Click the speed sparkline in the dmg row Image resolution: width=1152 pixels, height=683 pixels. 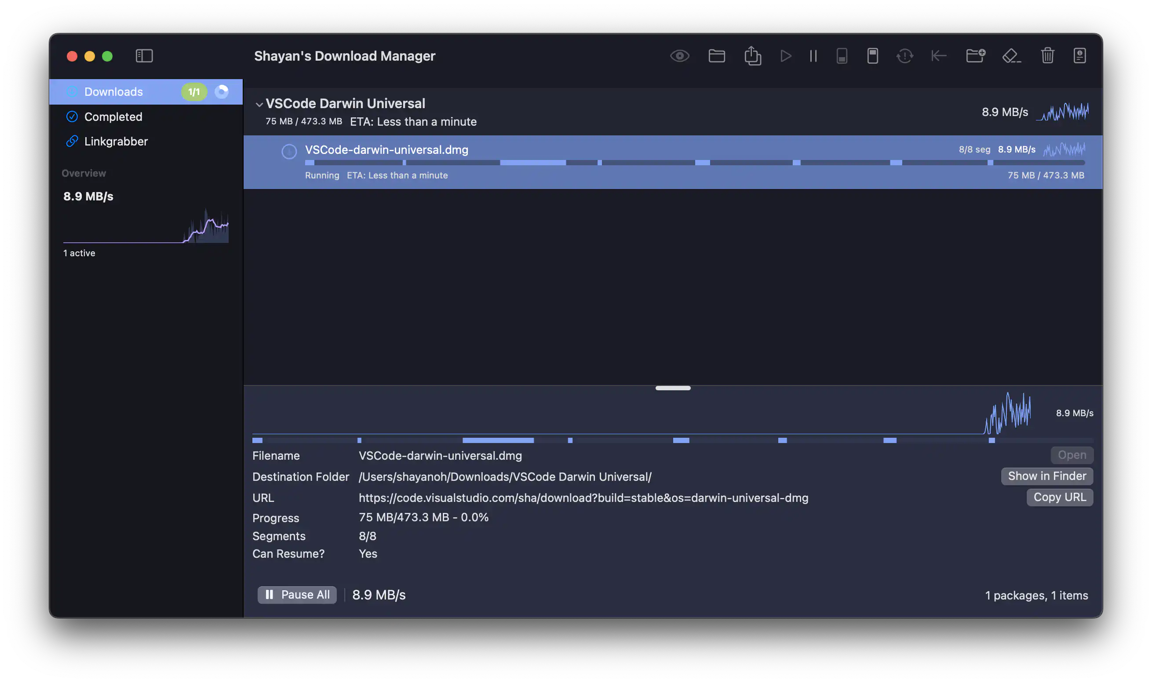[1064, 149]
